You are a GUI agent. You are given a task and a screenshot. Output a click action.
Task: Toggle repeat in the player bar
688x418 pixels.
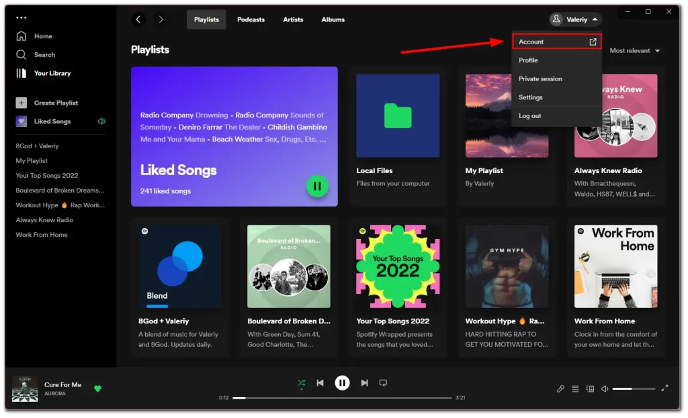pyautogui.click(x=383, y=383)
